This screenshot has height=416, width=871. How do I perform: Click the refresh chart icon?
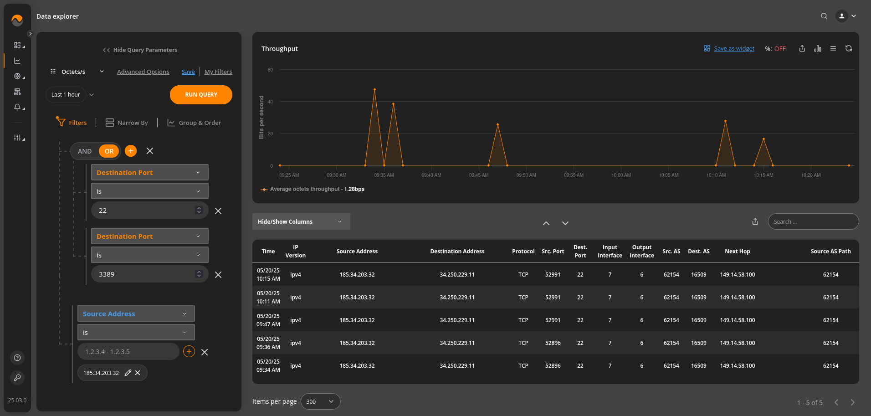coord(848,48)
